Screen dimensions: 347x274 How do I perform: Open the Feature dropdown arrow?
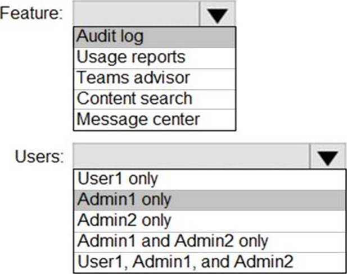(217, 14)
